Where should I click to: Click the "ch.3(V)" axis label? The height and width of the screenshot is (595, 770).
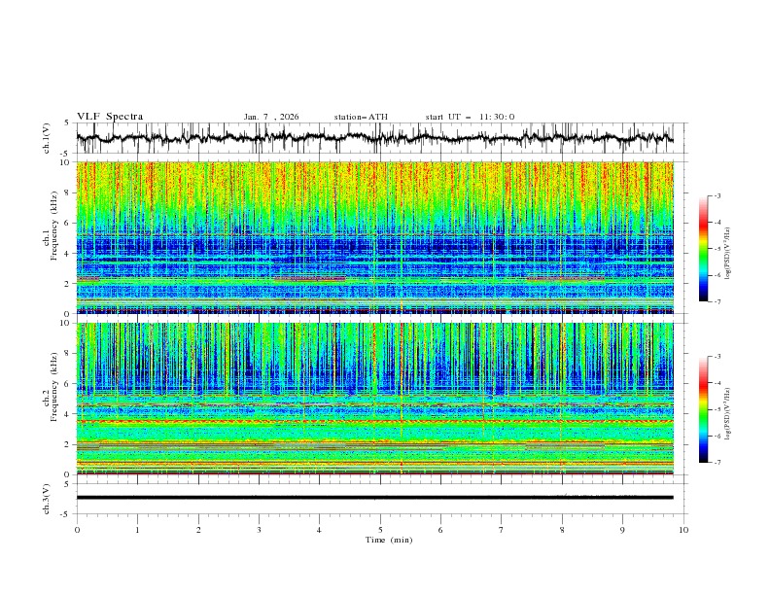pyautogui.click(x=47, y=499)
